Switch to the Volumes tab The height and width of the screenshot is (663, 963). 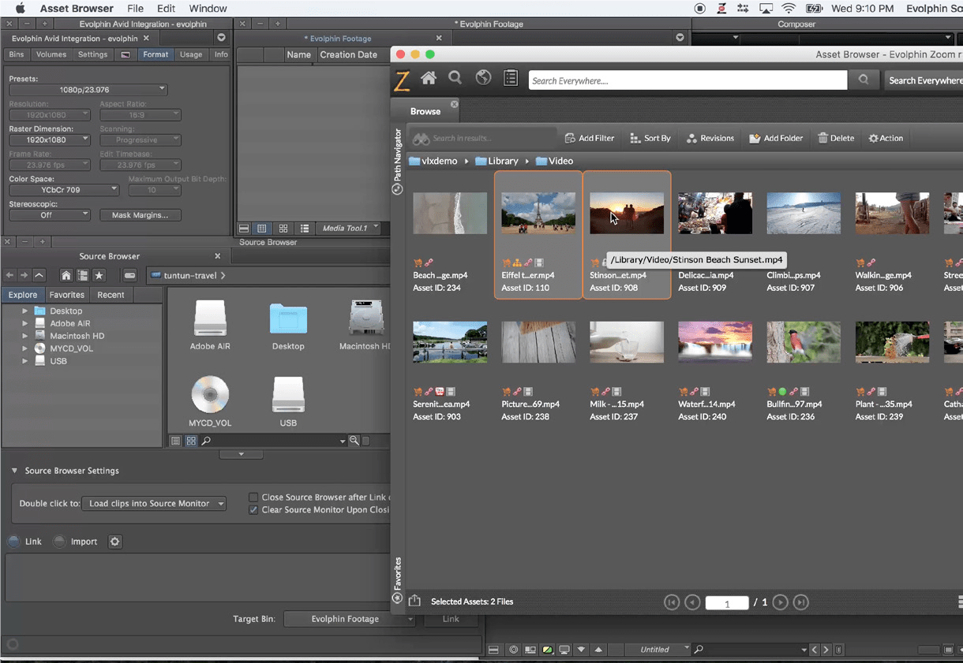(x=51, y=54)
